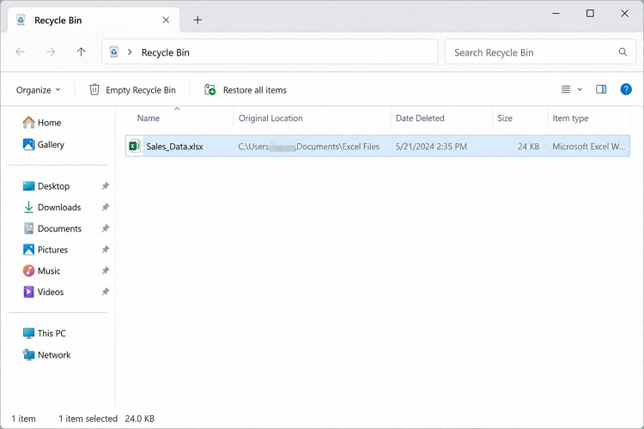
Task: Open Documents in navigation pane
Action: pyautogui.click(x=52, y=228)
